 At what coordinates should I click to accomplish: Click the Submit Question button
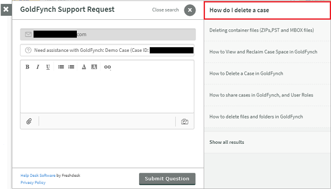(x=167, y=179)
